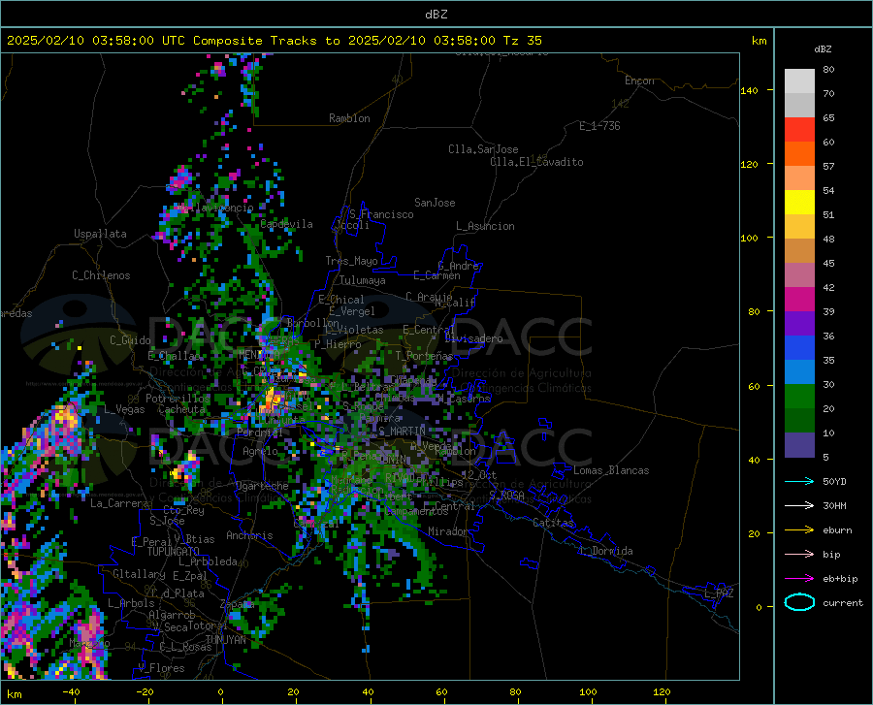Click the V_Flores map label
873x705 pixels.
click(161, 668)
